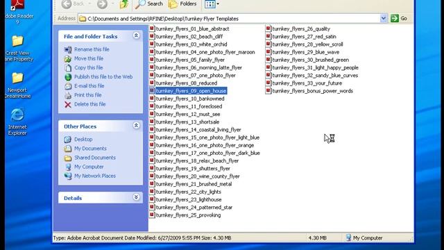The image size is (444, 250).
Task: Click Rename this file link
Action: (92, 49)
